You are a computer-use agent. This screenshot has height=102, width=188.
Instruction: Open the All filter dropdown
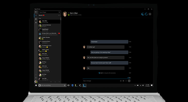coord(59,15)
